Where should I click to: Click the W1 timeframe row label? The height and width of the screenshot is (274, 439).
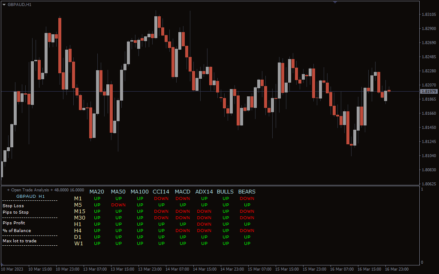tap(78, 244)
